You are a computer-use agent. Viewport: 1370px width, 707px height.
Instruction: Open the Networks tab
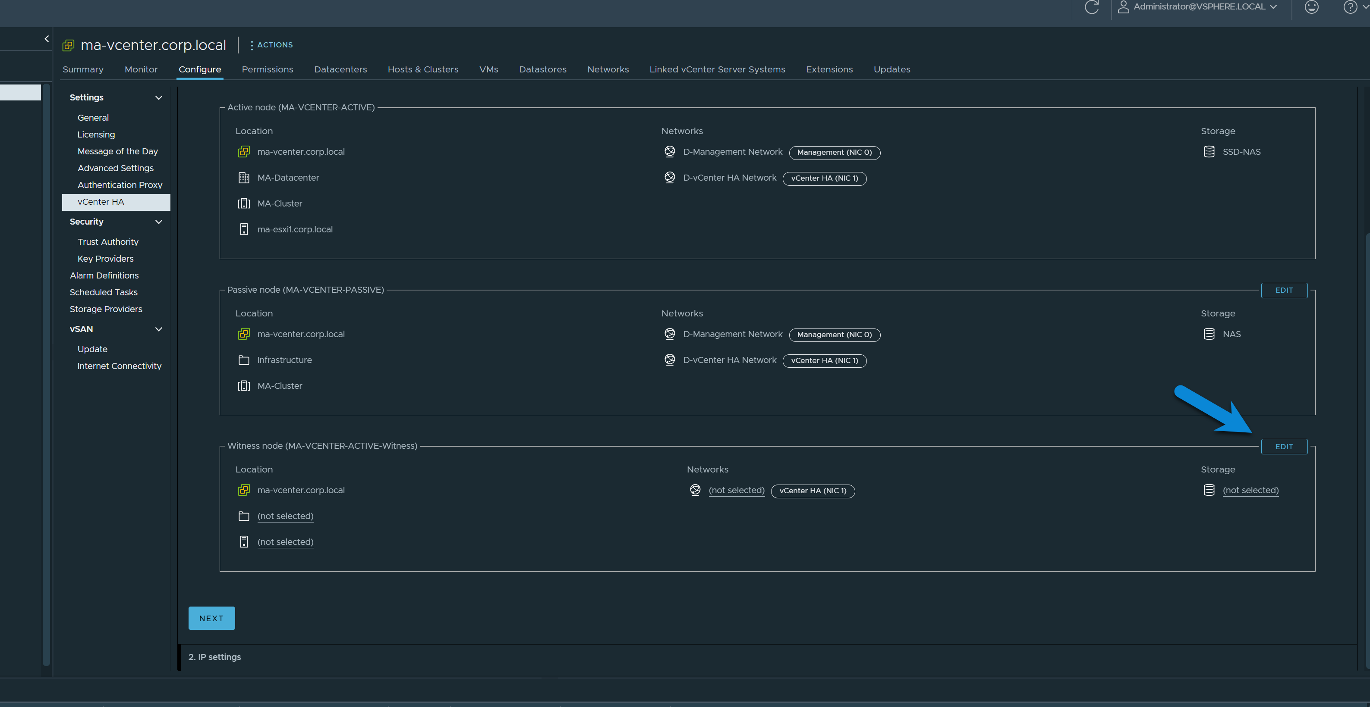tap(608, 69)
